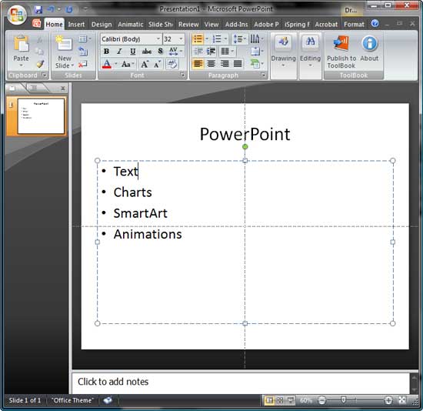
Task: Open the View ribbon tab
Action: (211, 25)
